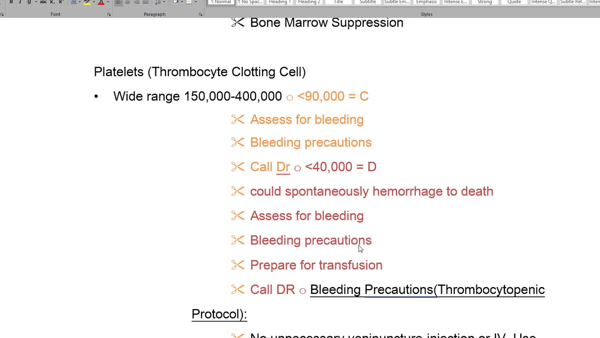Align text to the left
This screenshot has width=600, height=338.
119,2
